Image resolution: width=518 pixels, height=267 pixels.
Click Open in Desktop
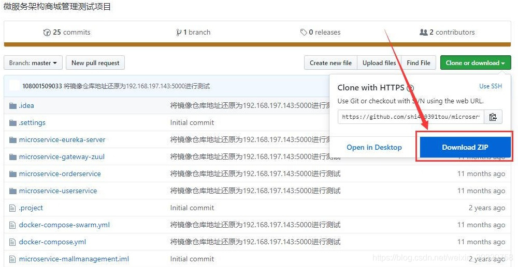pos(374,147)
